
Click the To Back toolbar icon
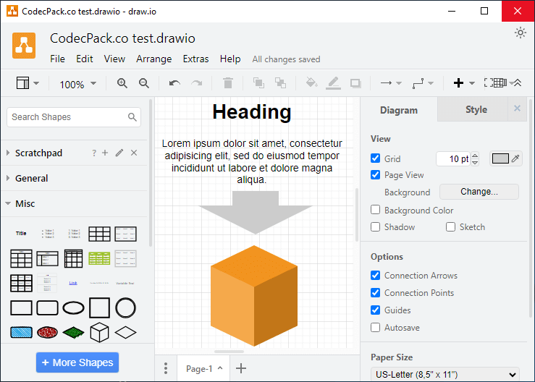tap(280, 83)
